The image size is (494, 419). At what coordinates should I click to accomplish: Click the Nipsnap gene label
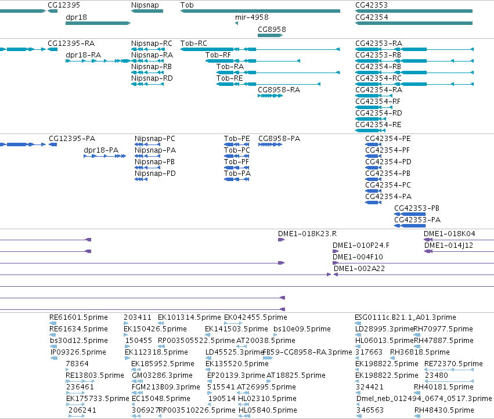145,5
